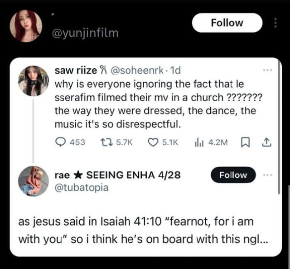Open more options beside tubatopia's Follow button
This screenshot has width=290, height=269.
pos(268,175)
